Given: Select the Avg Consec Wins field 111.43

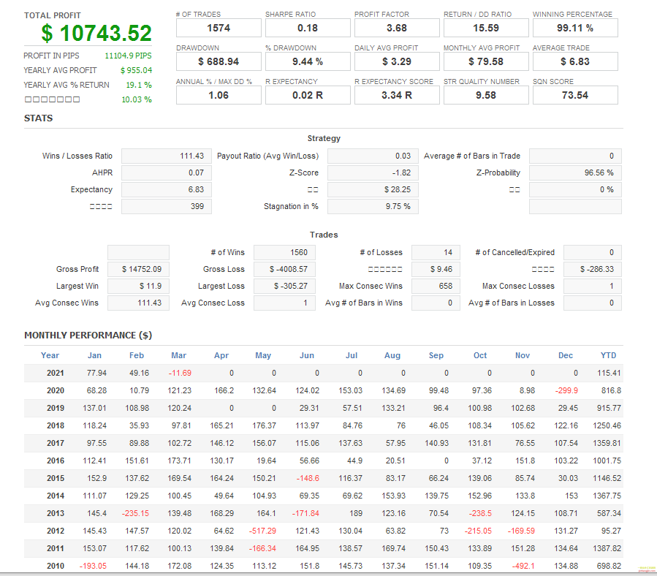Looking at the screenshot, I should (x=138, y=303).
